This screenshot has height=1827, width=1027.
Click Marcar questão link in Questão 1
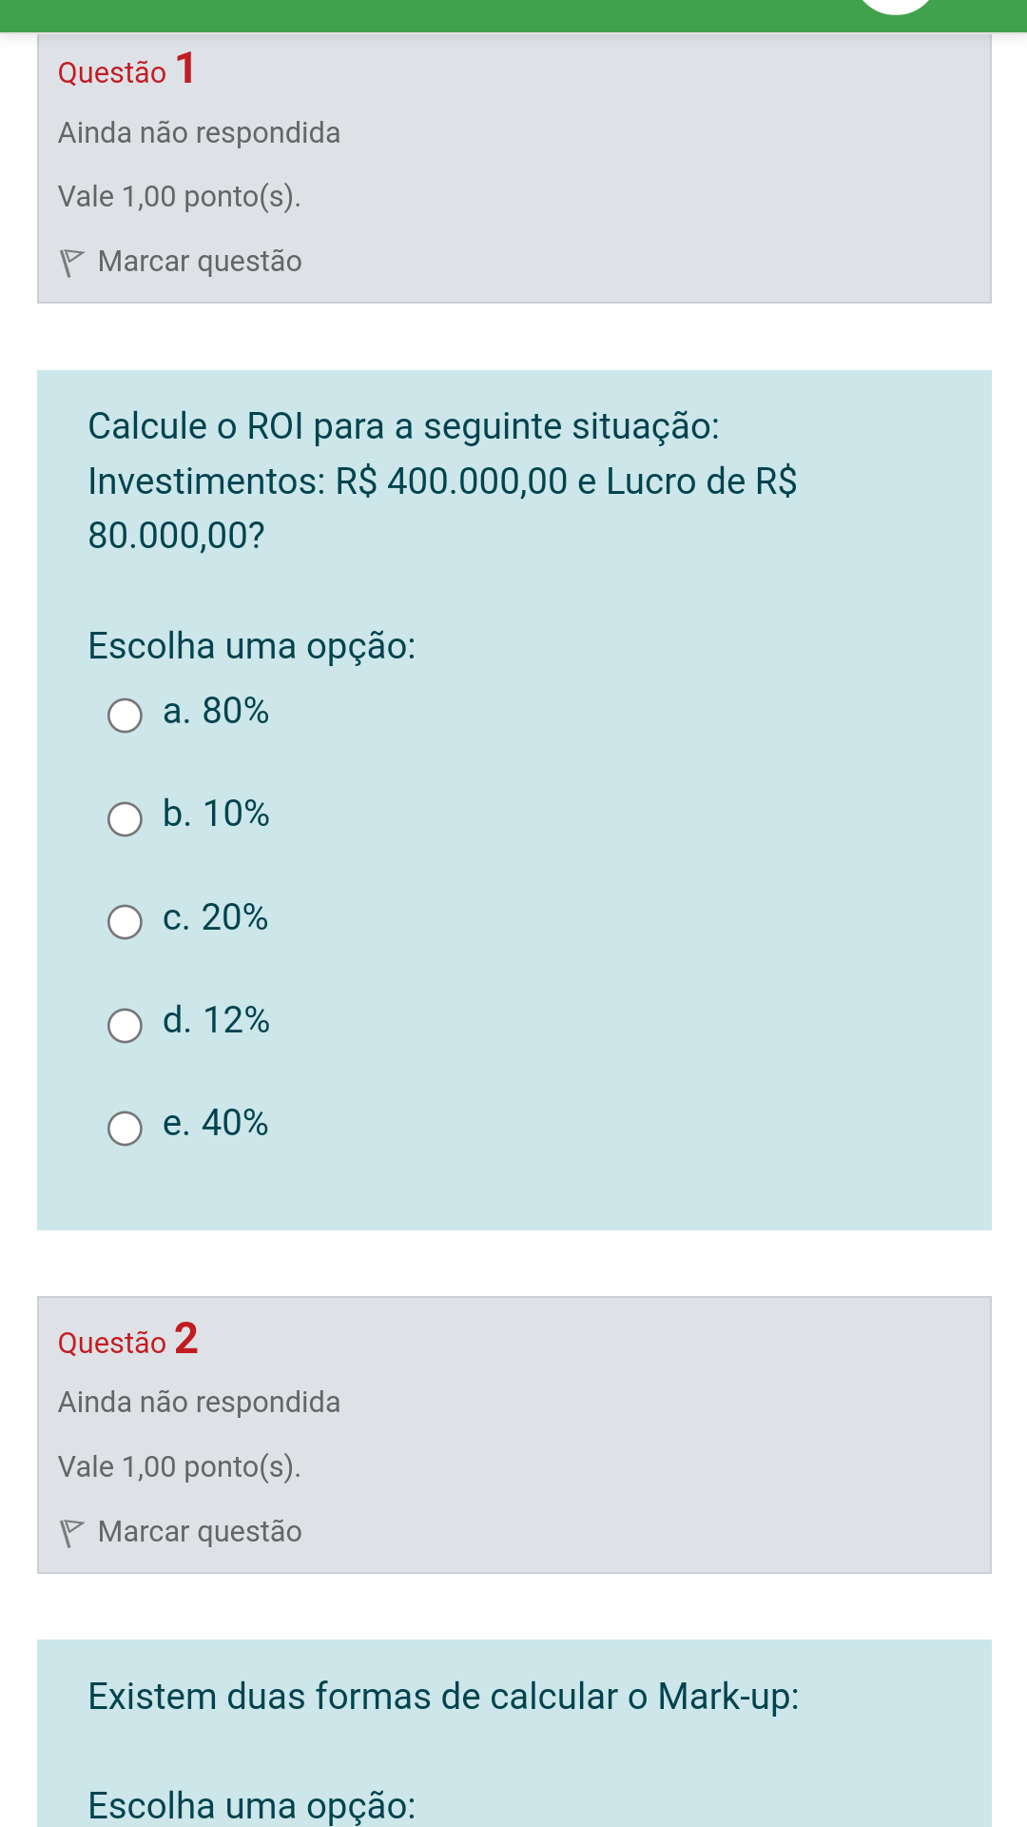point(200,262)
